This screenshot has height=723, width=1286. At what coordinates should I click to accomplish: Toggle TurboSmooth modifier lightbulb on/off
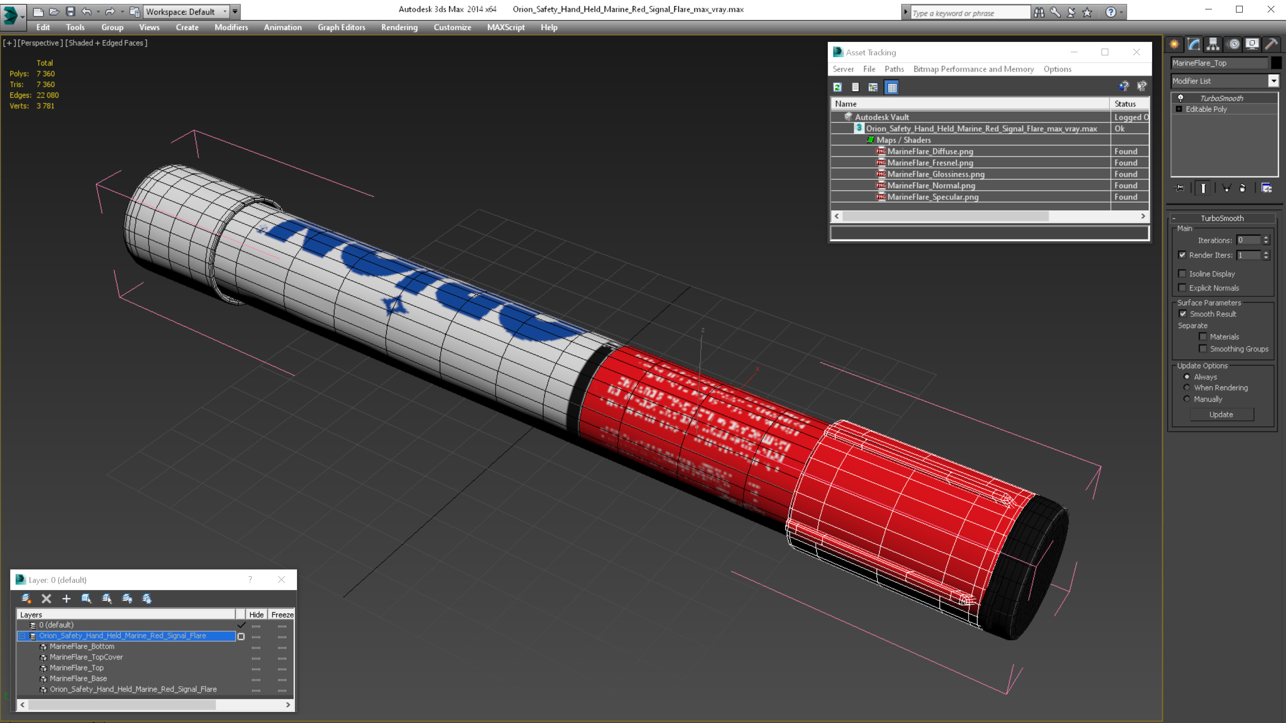[x=1181, y=98]
